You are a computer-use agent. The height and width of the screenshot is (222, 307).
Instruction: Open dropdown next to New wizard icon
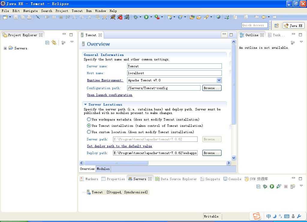click(x=10, y=17)
